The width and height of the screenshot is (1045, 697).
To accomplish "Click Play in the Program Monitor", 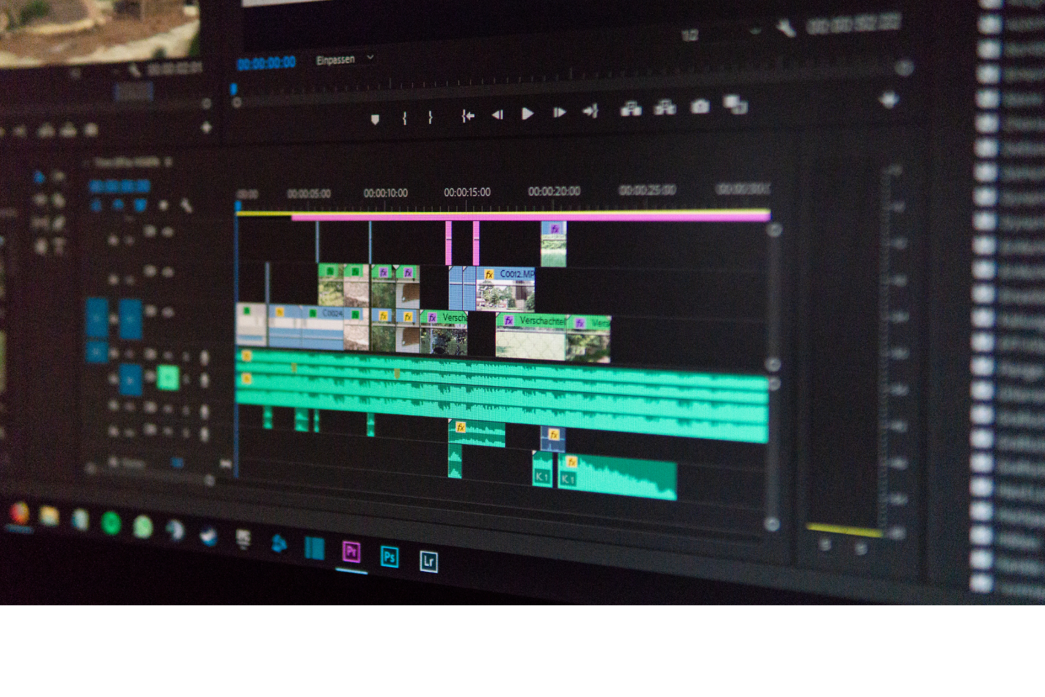I will click(527, 114).
